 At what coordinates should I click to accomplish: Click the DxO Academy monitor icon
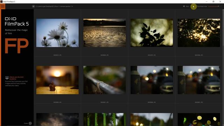[x=7, y=78]
